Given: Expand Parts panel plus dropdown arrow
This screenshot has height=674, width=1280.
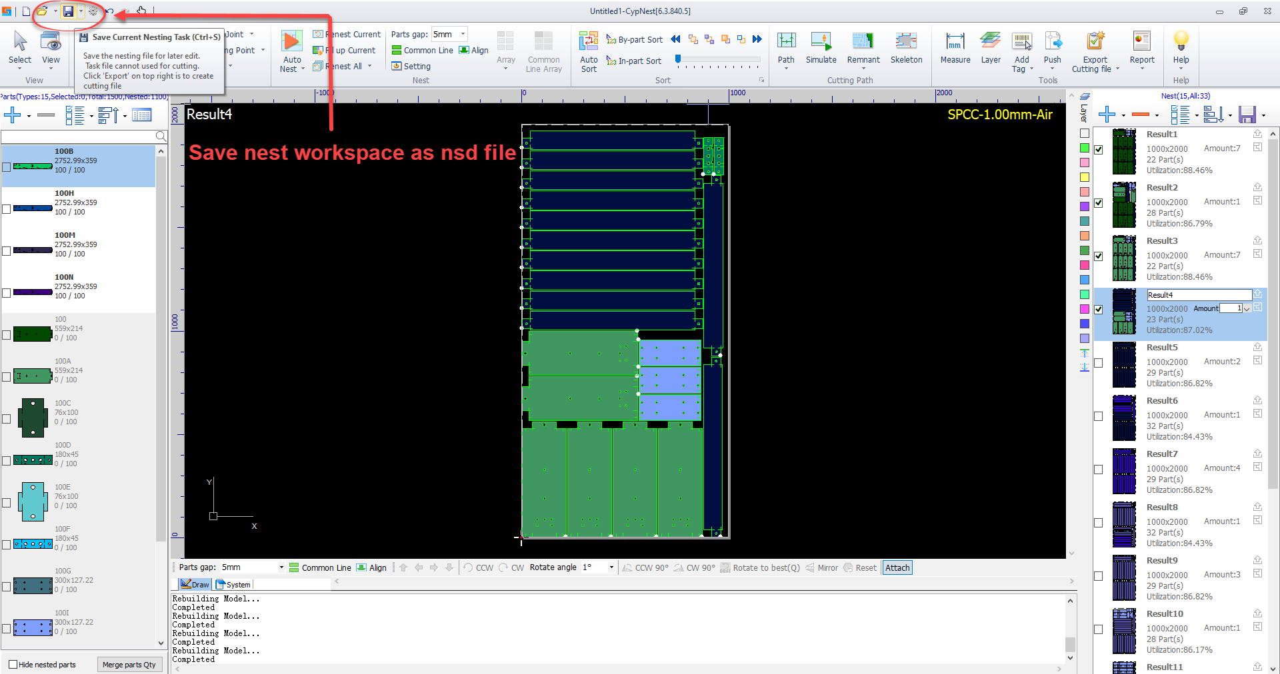Looking at the screenshot, I should point(29,116).
